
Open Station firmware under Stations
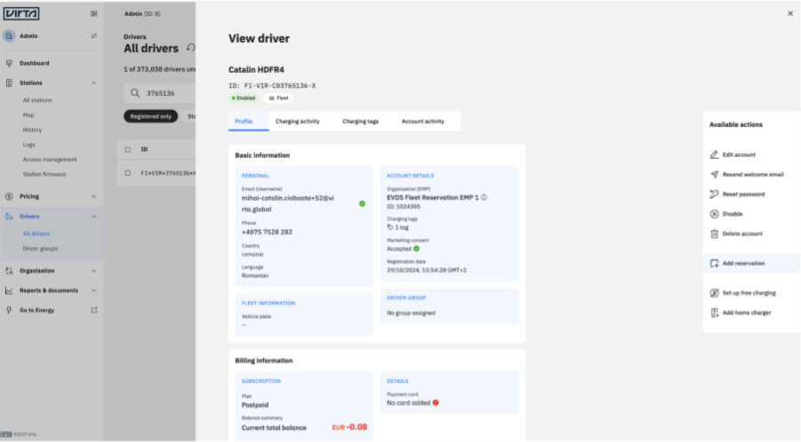44,174
